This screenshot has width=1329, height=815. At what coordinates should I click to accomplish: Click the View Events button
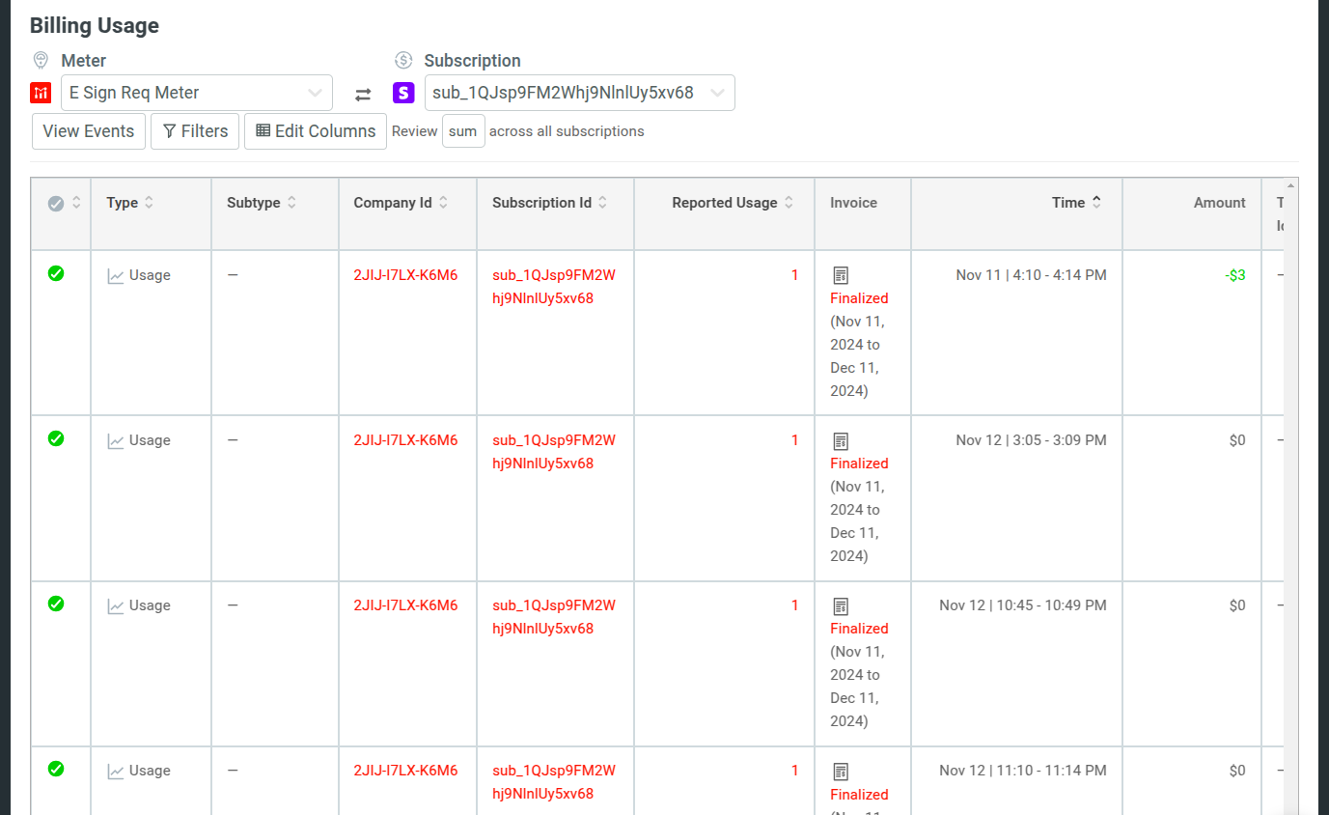coord(88,130)
